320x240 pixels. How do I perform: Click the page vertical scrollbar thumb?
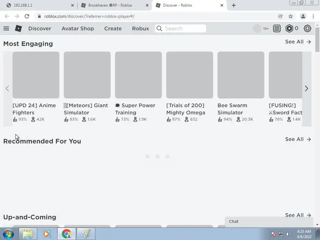(317, 39)
